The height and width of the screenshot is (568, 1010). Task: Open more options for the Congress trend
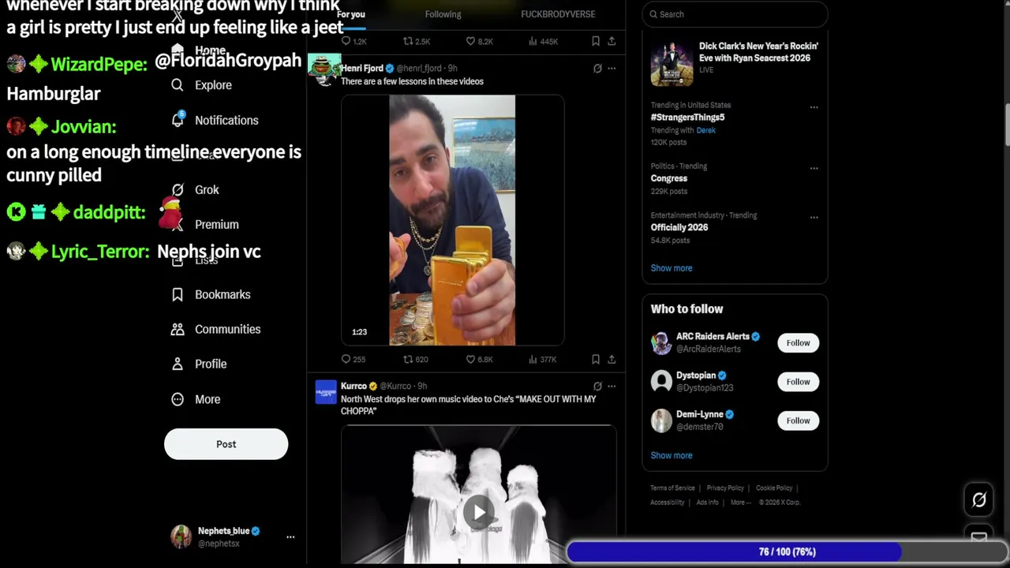(x=814, y=168)
